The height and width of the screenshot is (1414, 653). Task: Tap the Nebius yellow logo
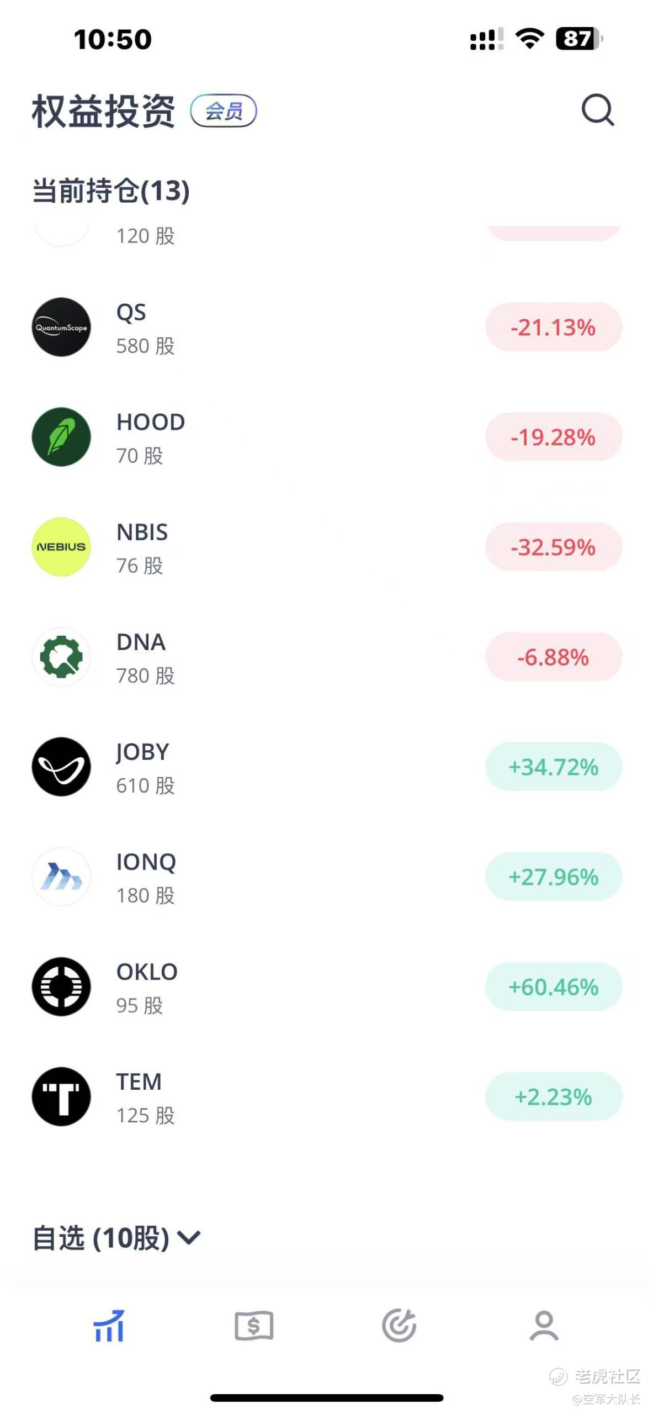[x=61, y=547]
